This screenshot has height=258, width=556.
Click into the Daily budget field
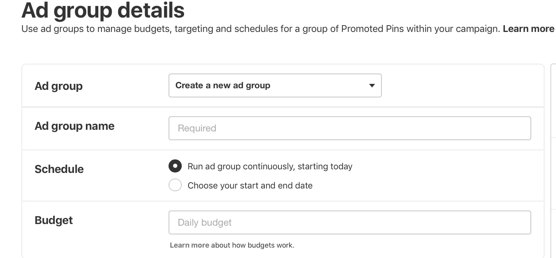[349, 222]
